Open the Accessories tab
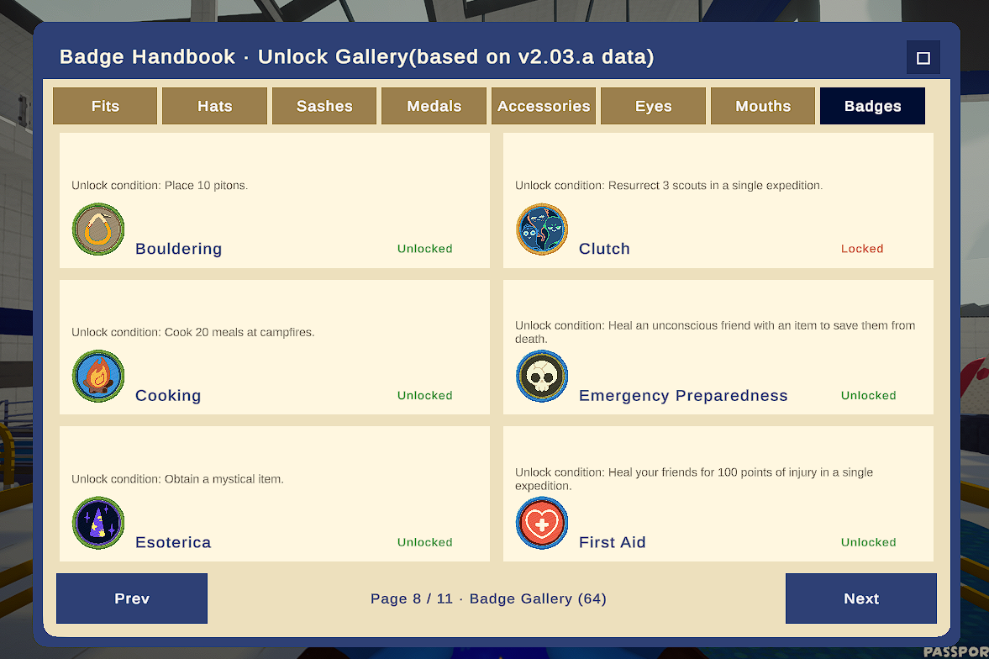989x659 pixels. 544,106
